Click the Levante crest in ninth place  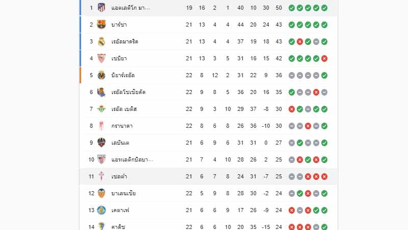pos(101,143)
